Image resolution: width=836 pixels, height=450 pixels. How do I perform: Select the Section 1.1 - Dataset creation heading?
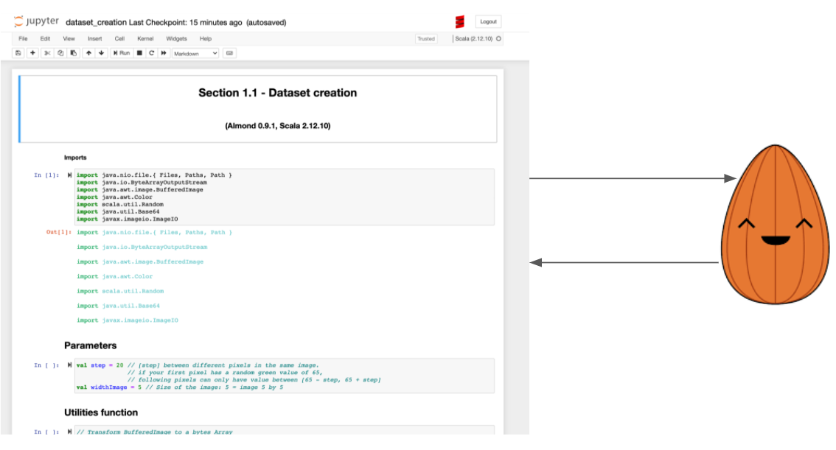278,93
